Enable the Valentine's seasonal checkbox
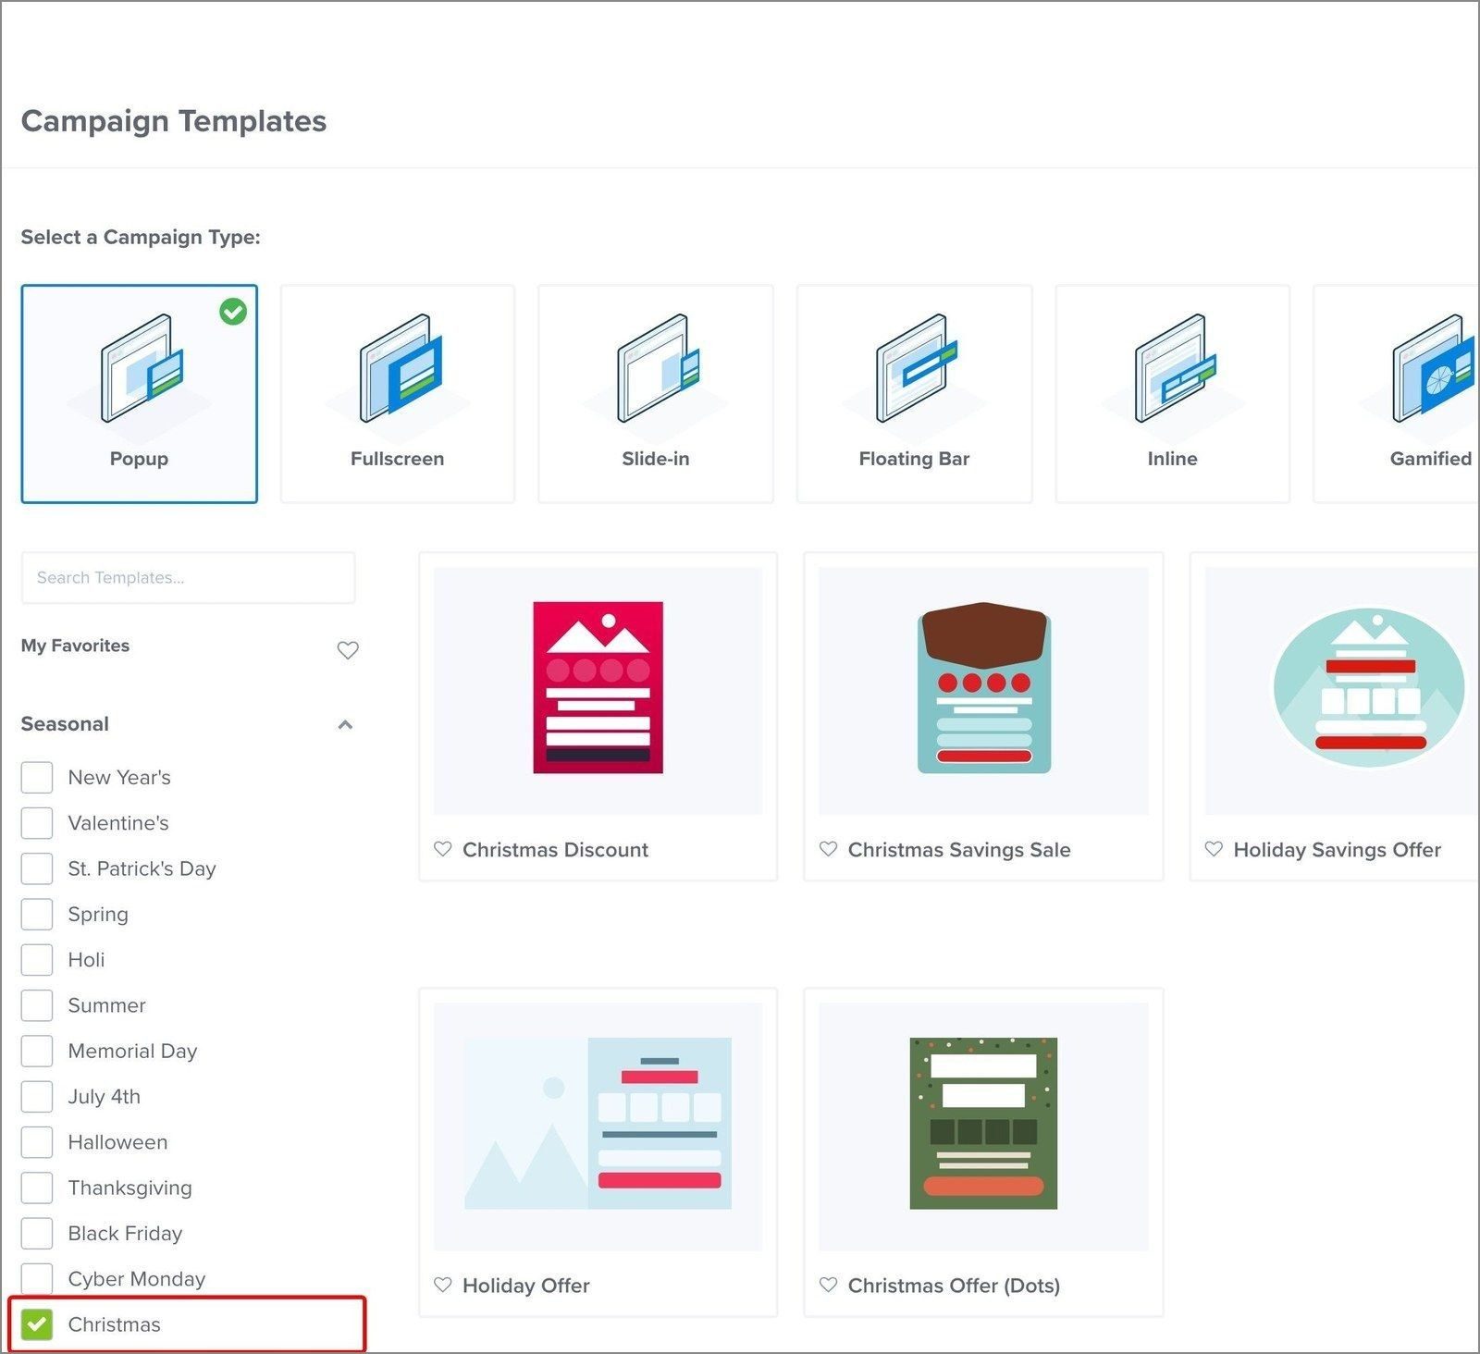Viewport: 1480px width, 1354px height. click(37, 822)
